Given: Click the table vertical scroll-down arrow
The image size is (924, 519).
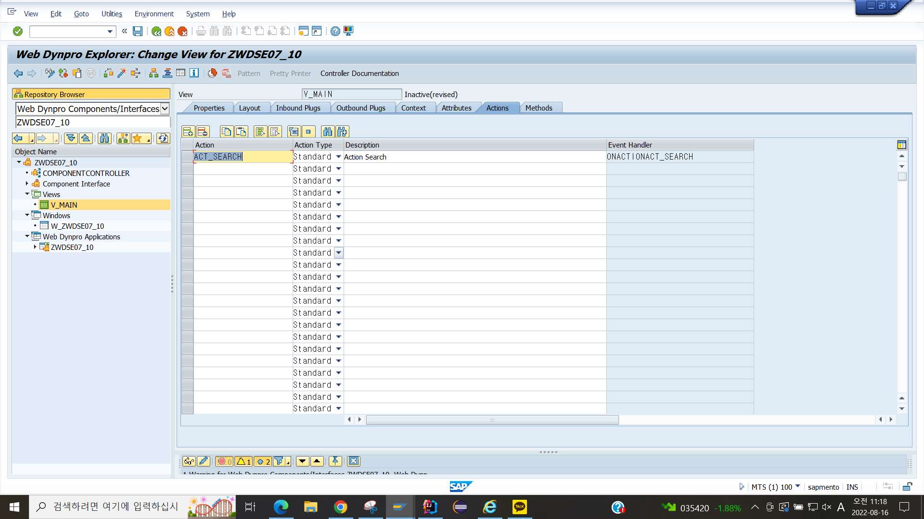Looking at the screenshot, I should pos(902,409).
